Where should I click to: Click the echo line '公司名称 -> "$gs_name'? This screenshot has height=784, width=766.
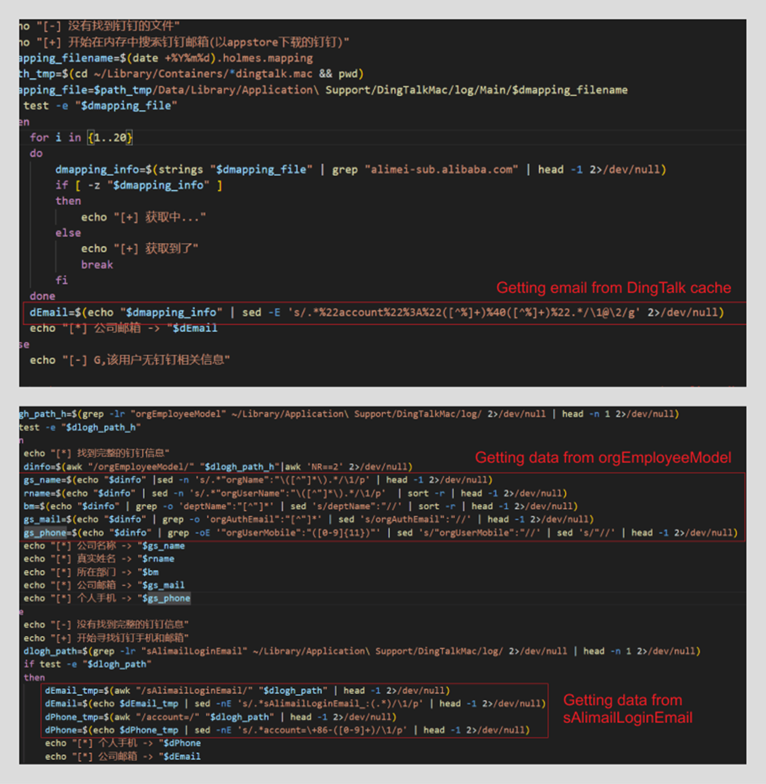[104, 546]
